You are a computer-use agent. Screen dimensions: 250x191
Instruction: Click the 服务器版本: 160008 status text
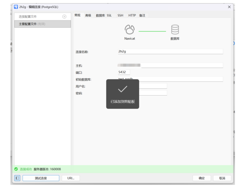(x=47, y=169)
